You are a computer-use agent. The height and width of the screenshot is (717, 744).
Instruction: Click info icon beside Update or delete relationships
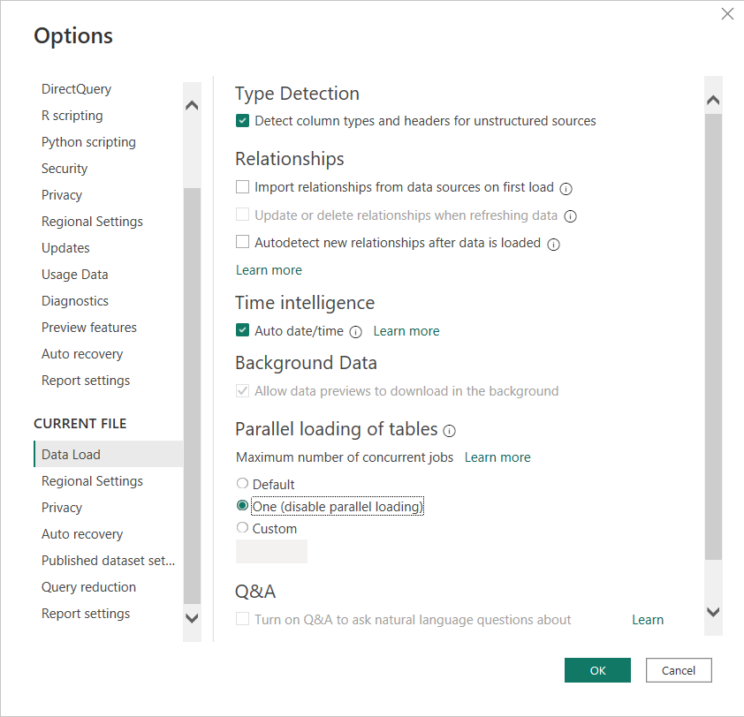click(x=570, y=216)
